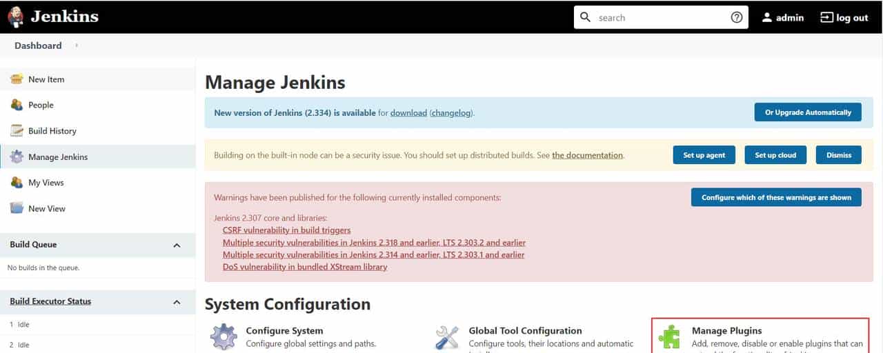Open Global Tool Configuration link
Image resolution: width=883 pixels, height=353 pixels.
pyautogui.click(x=525, y=331)
